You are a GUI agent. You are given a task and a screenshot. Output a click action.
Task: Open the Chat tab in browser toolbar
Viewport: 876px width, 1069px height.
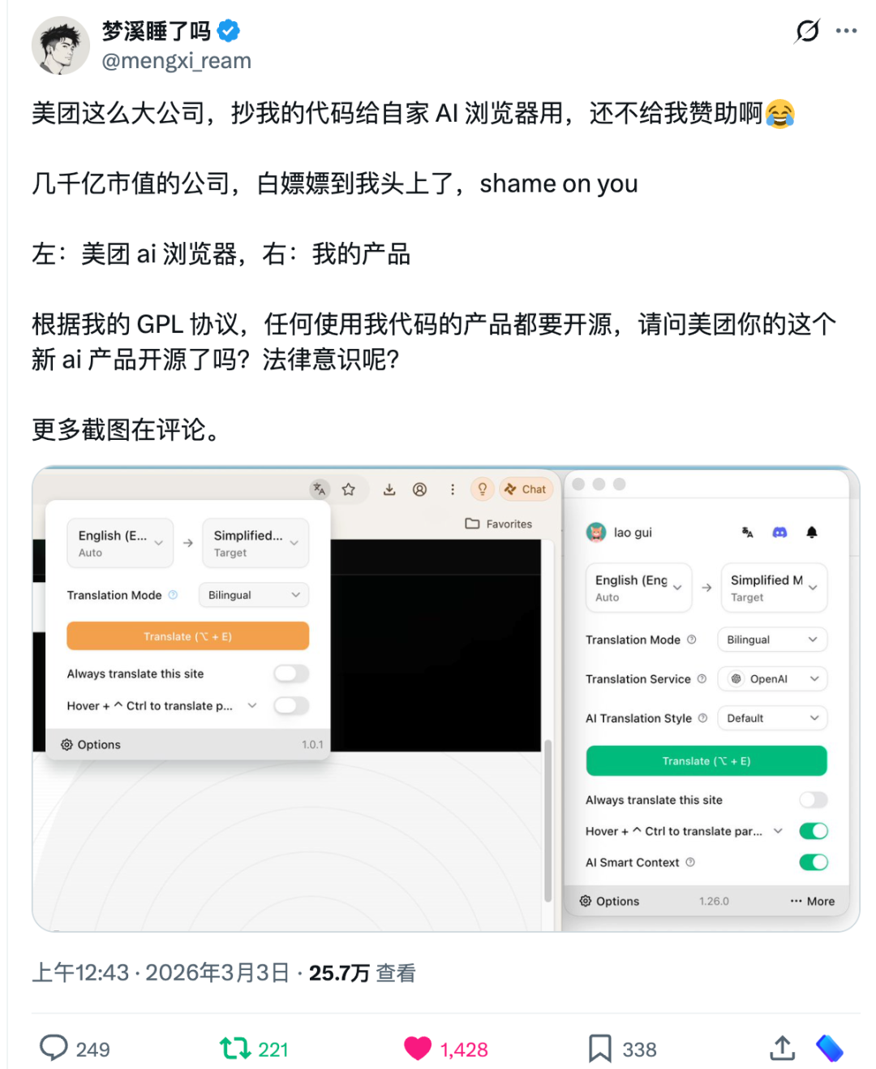[526, 489]
